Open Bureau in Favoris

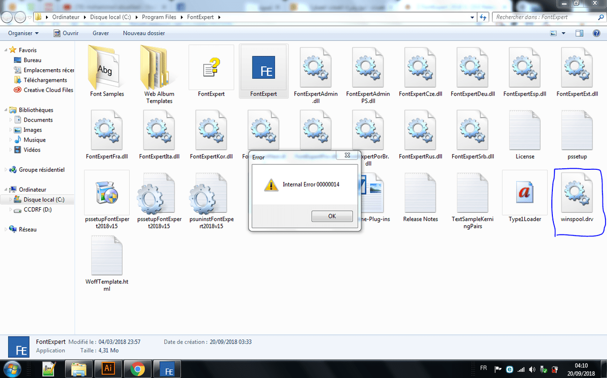tap(32, 60)
